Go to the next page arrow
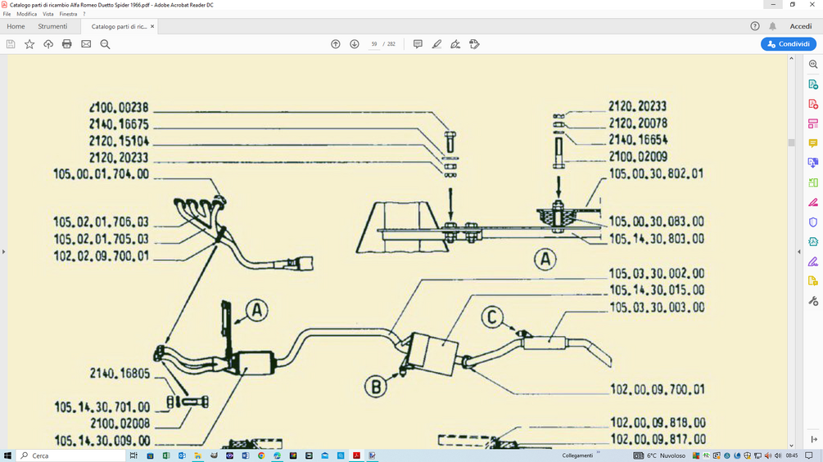 [355, 44]
